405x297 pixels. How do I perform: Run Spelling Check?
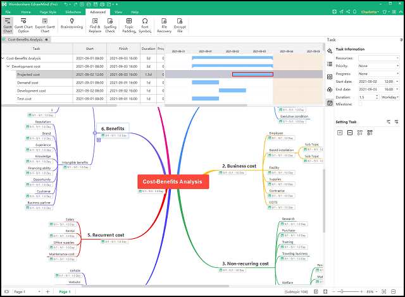[x=110, y=25]
